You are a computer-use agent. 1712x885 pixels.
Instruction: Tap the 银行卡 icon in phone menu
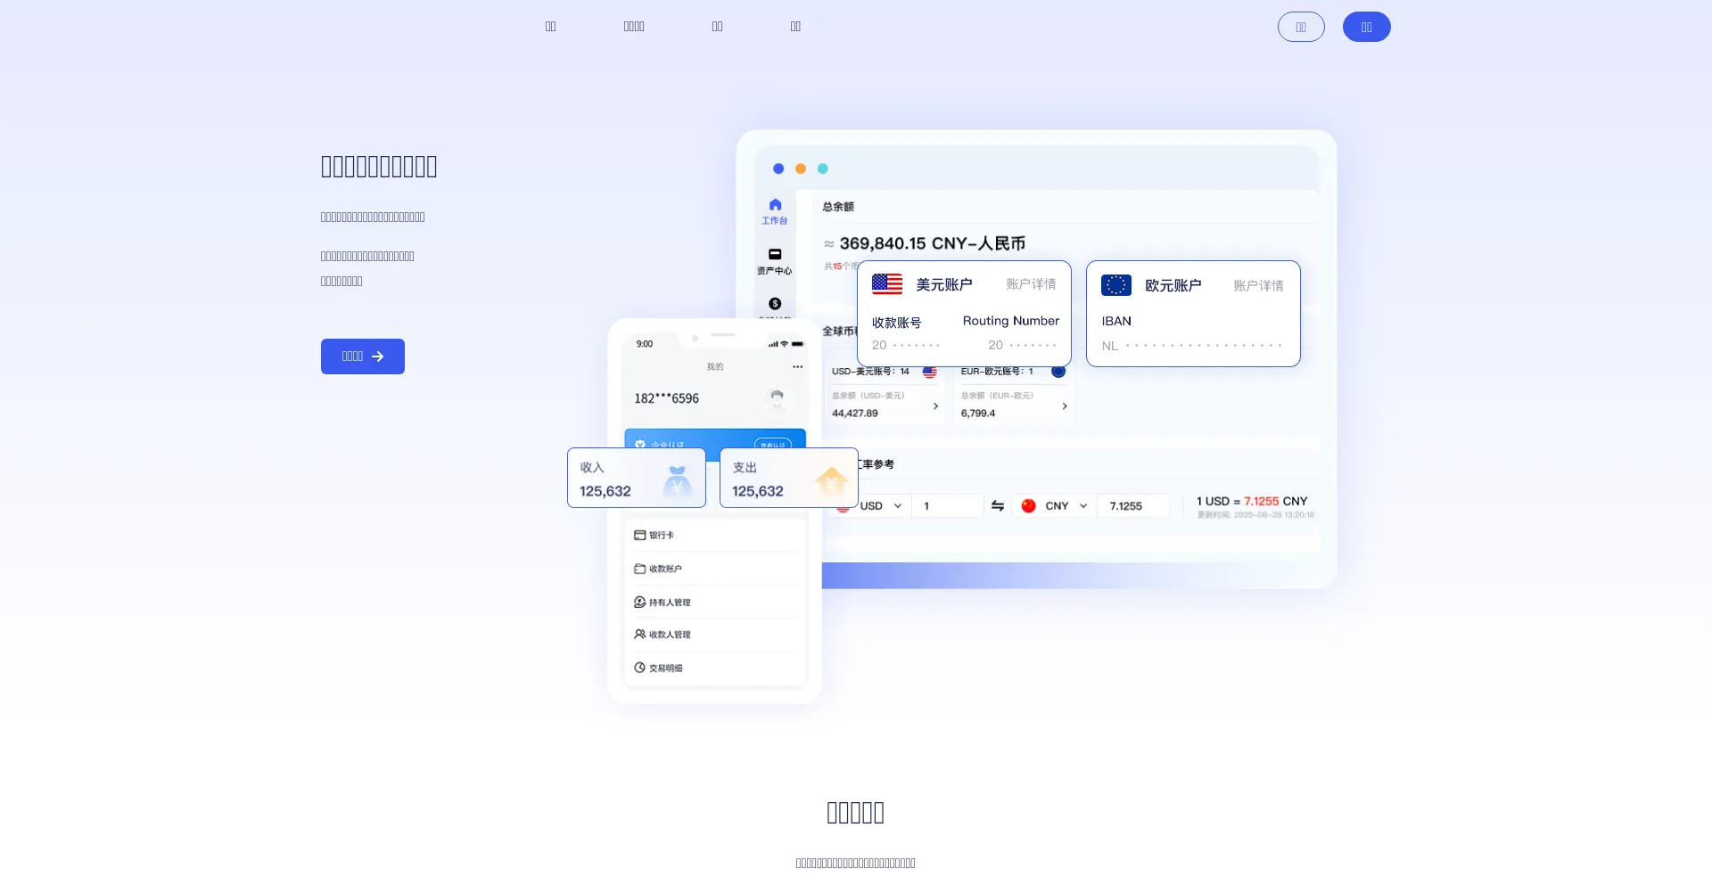tap(639, 536)
